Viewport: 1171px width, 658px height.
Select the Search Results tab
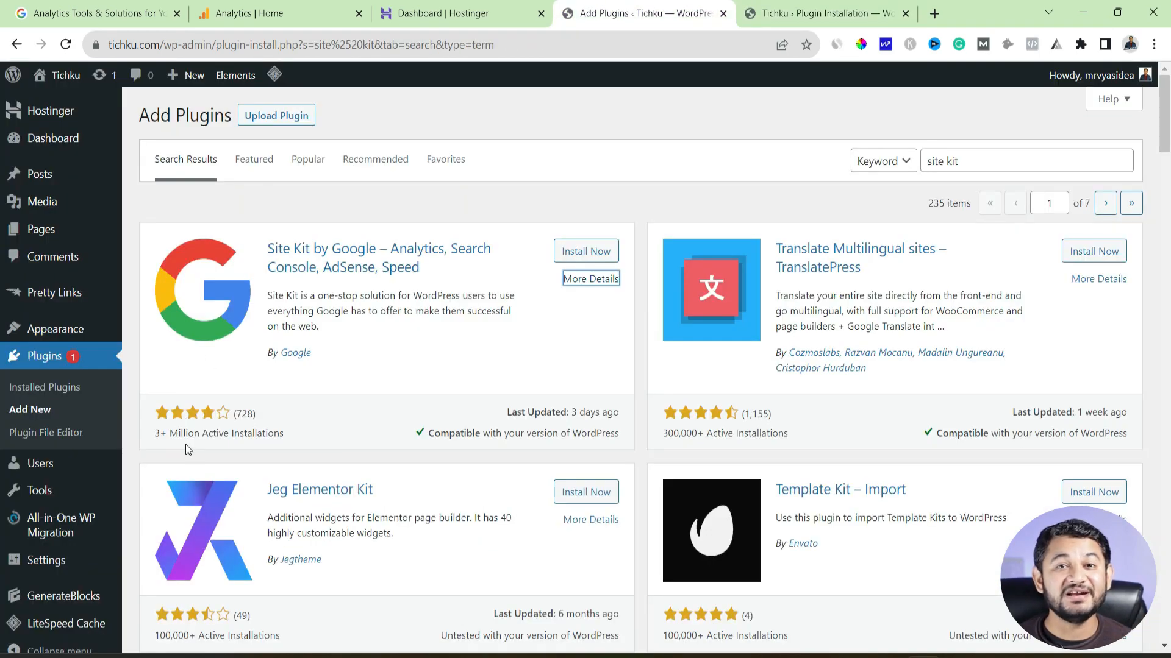coord(185,159)
